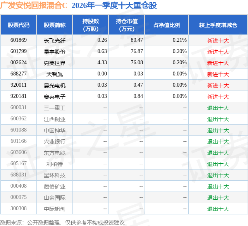Select stock name 中国神华

[55, 130]
